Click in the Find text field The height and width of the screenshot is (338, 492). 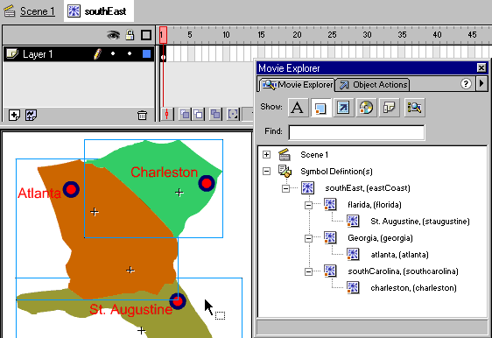[356, 132]
